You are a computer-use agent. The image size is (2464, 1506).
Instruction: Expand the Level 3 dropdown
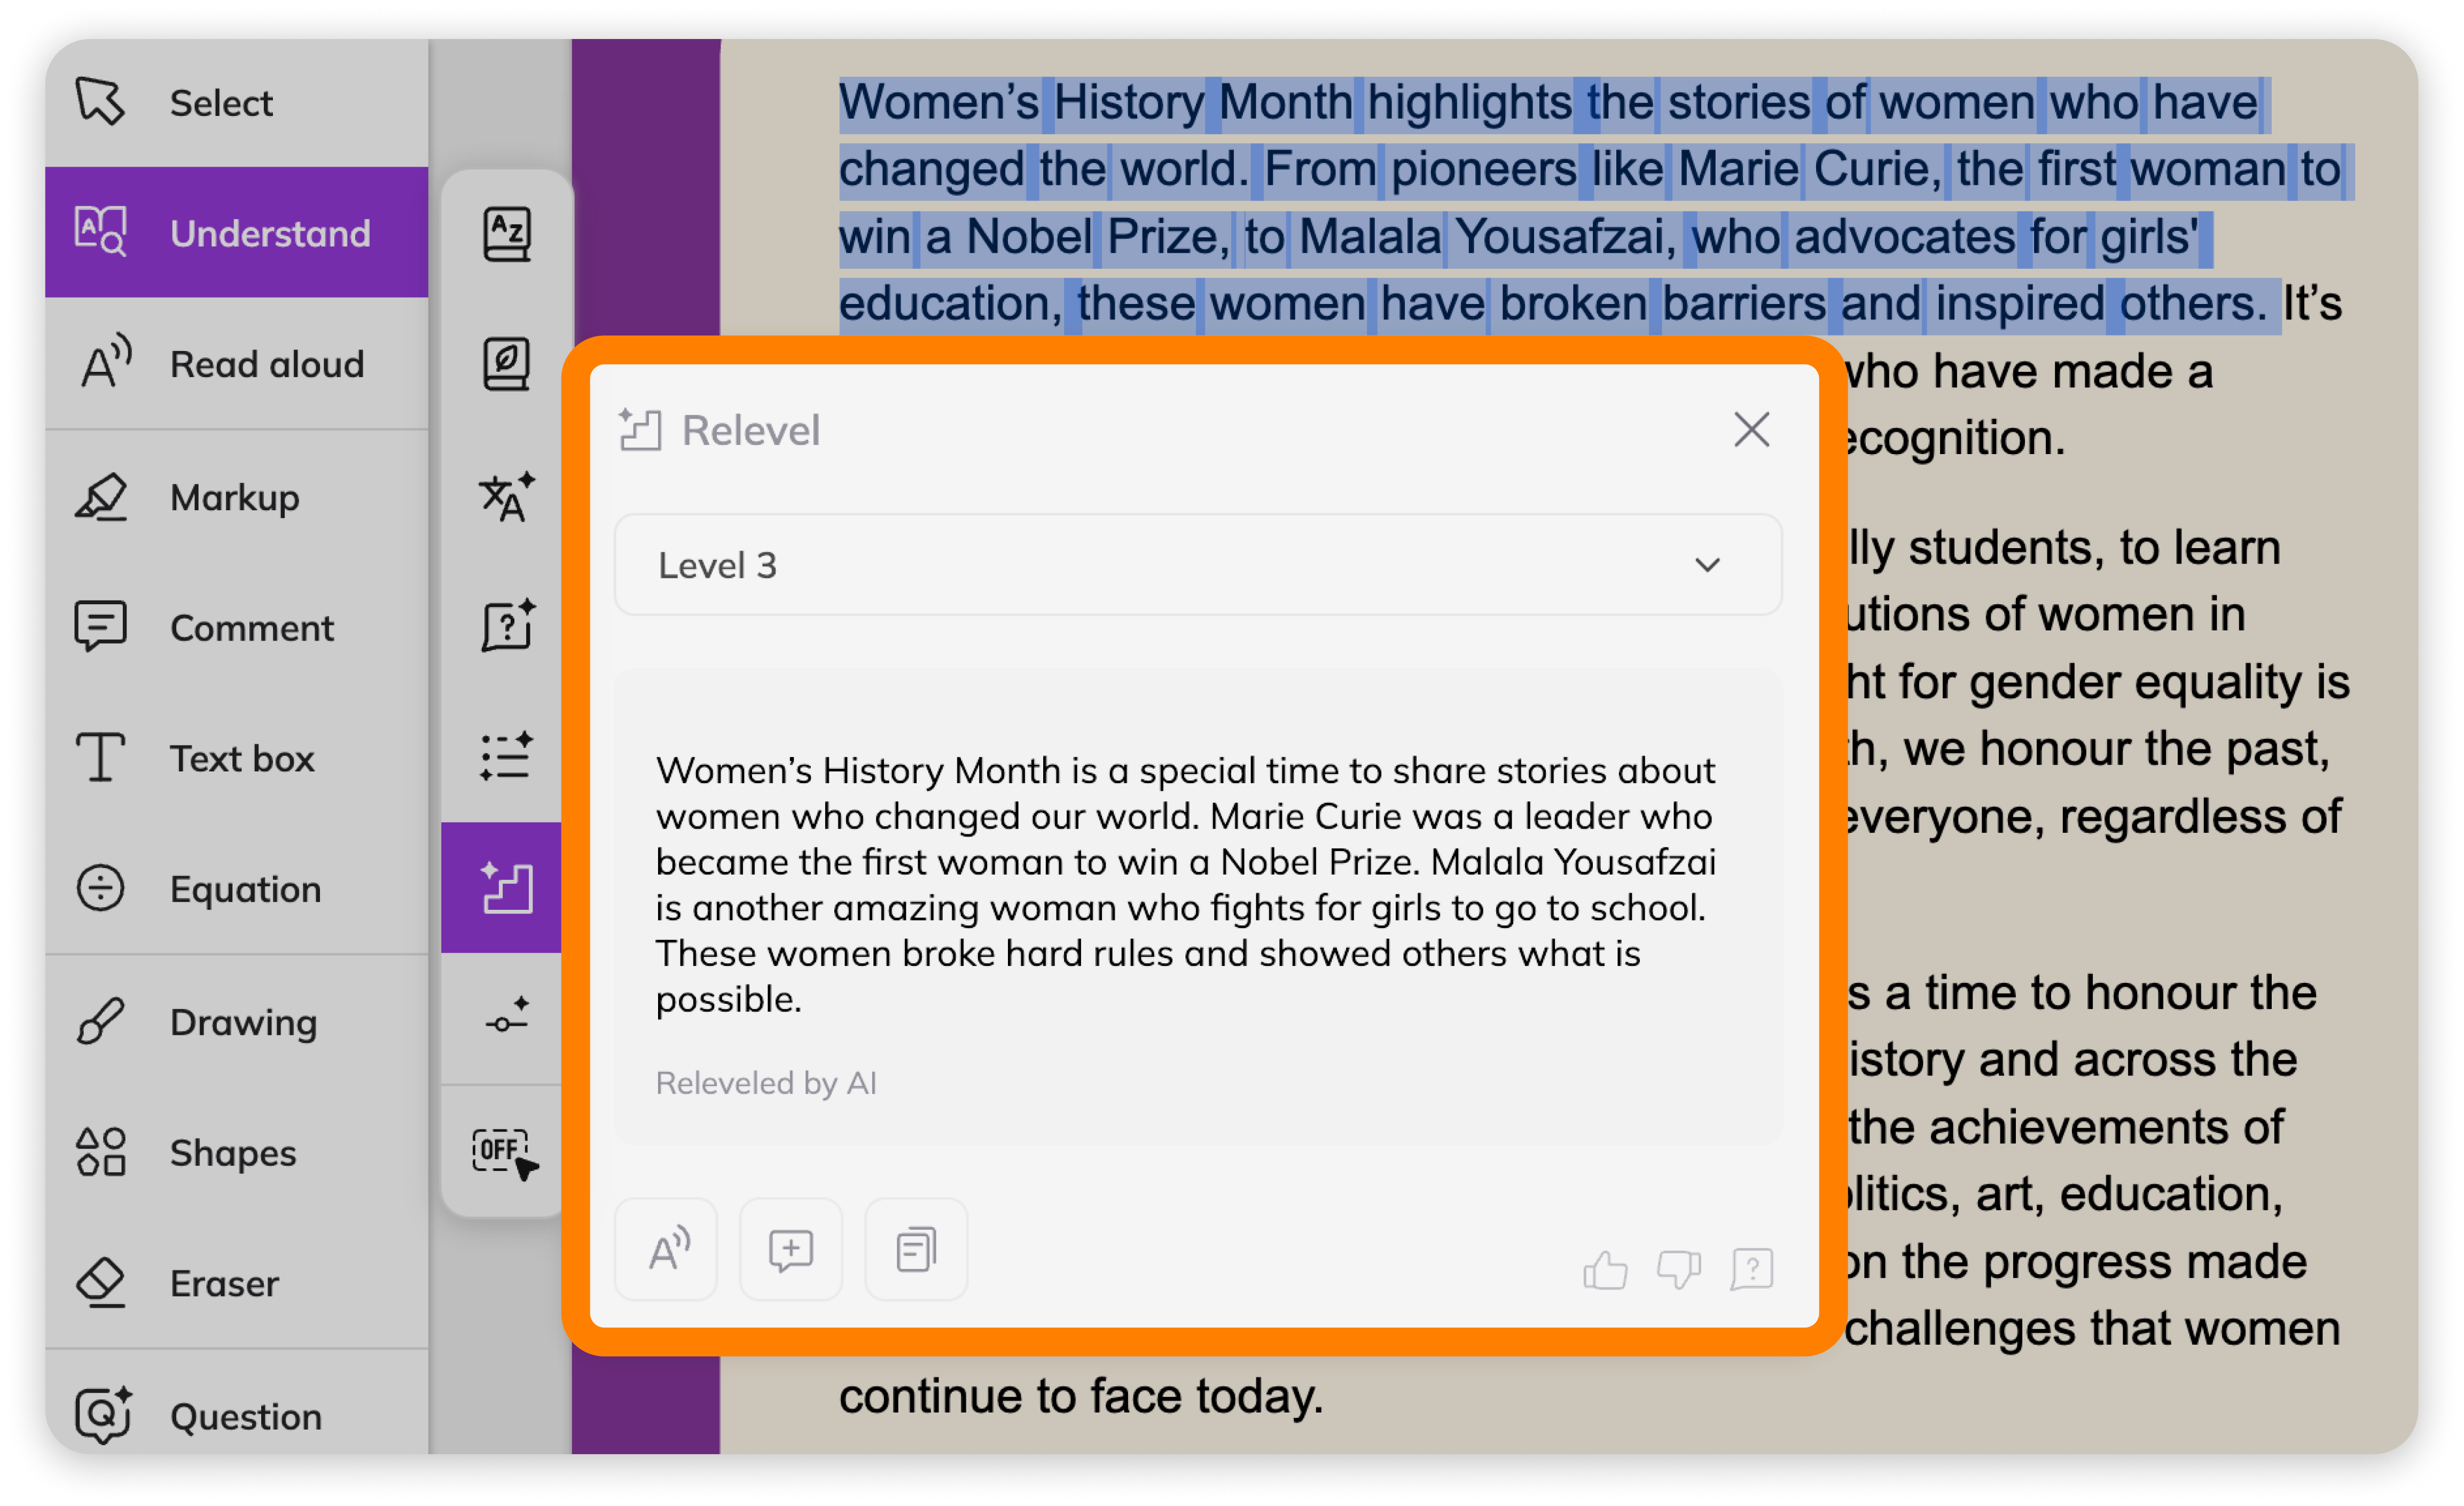click(1198, 565)
